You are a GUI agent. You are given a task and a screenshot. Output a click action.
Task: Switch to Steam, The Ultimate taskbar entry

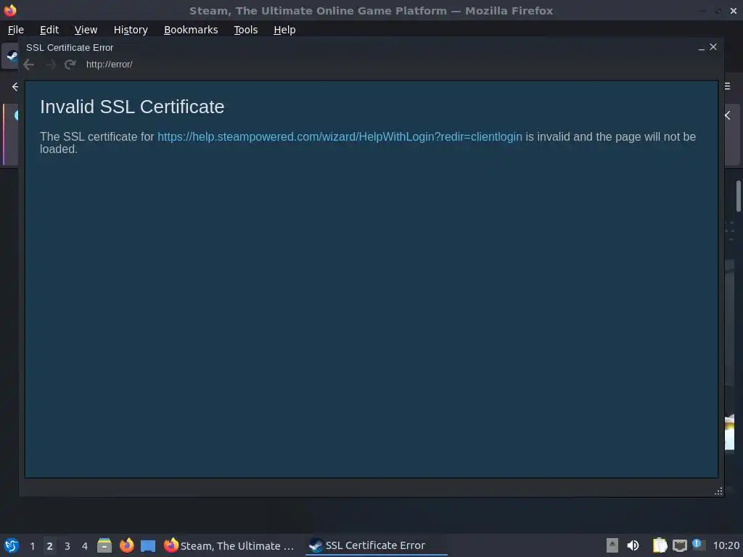[229, 545]
